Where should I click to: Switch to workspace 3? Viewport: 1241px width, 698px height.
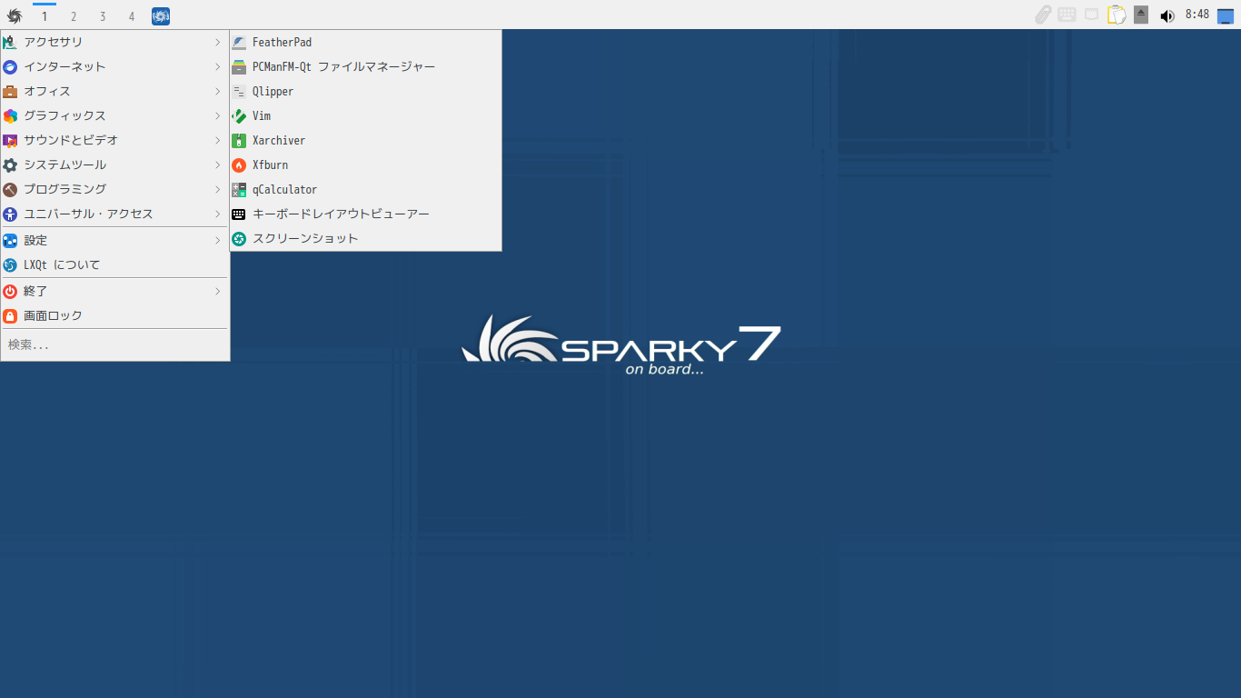point(103,16)
